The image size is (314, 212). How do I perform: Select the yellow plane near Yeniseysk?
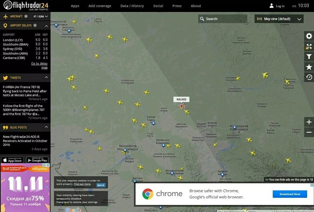[x=238, y=78]
